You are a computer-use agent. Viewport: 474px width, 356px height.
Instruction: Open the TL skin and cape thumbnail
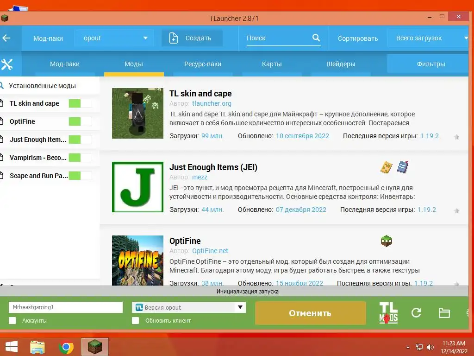coord(137,113)
